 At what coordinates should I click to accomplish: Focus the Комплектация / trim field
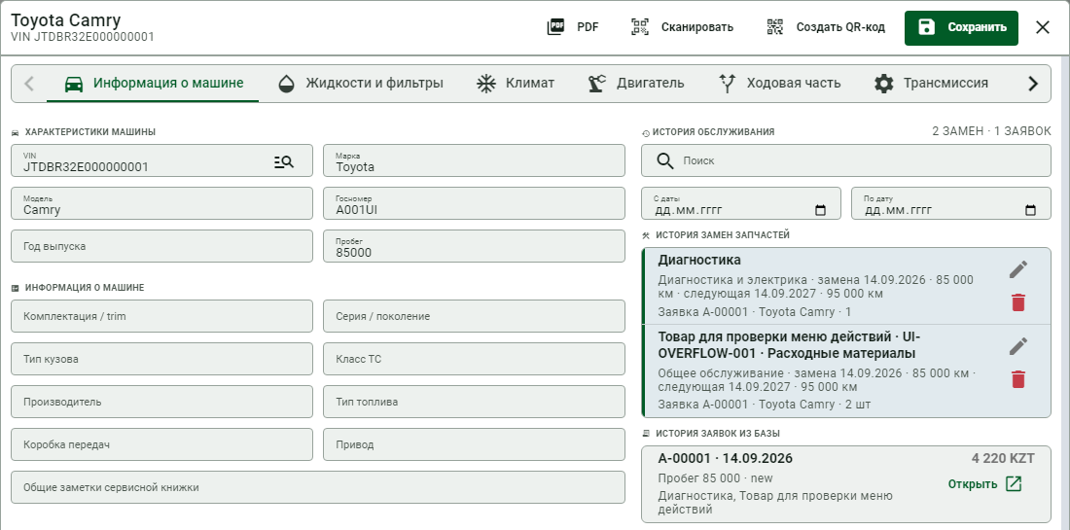[x=161, y=316]
